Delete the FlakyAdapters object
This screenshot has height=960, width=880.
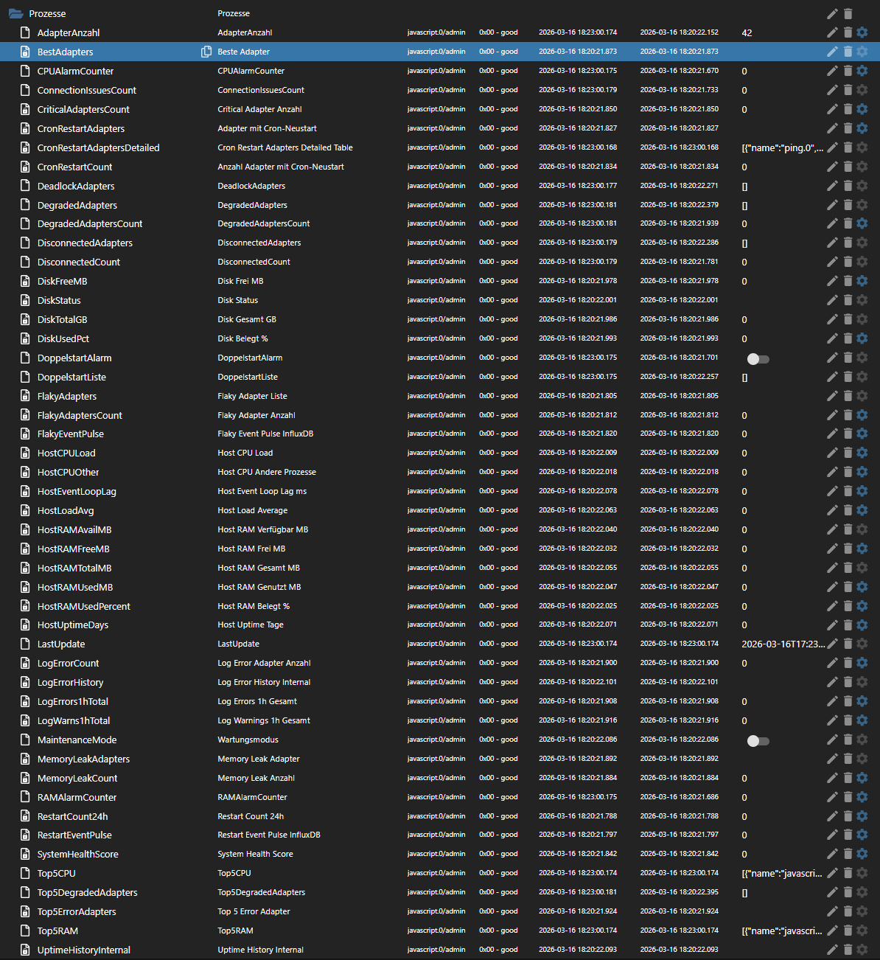tap(848, 396)
